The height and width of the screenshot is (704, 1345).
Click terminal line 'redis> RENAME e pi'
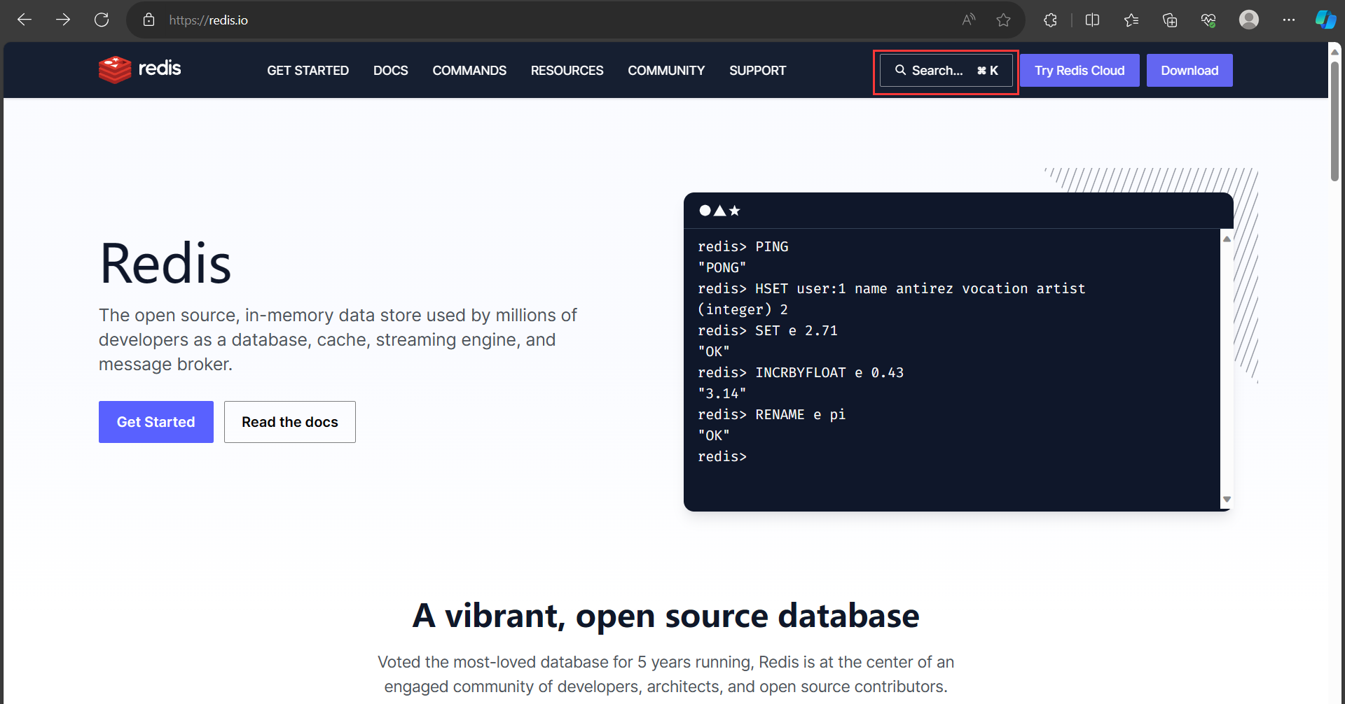coord(772,414)
